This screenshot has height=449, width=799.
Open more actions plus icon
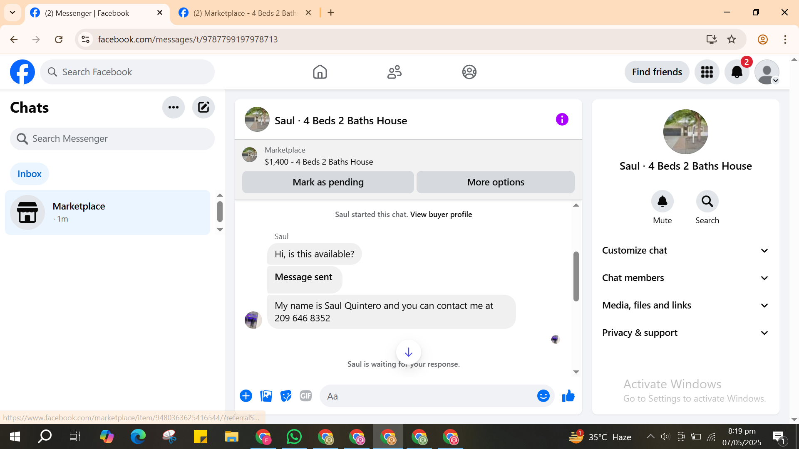coord(246,396)
